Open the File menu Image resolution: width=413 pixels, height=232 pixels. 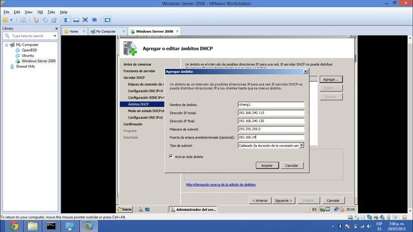tap(6, 12)
